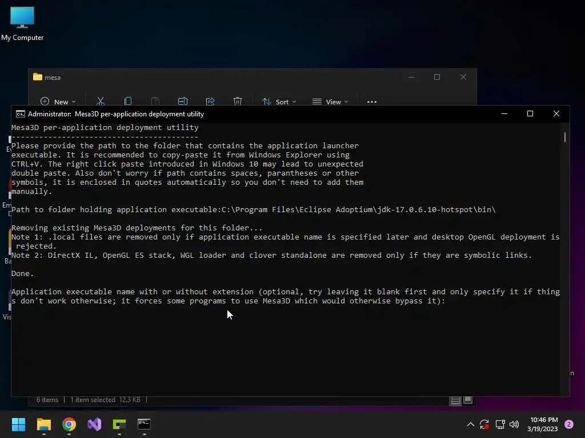Launch Google Chrome from the taskbar
Image resolution: width=585 pixels, height=438 pixels.
69,424
